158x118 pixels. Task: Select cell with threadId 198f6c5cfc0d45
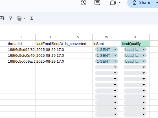[x=21, y=56]
